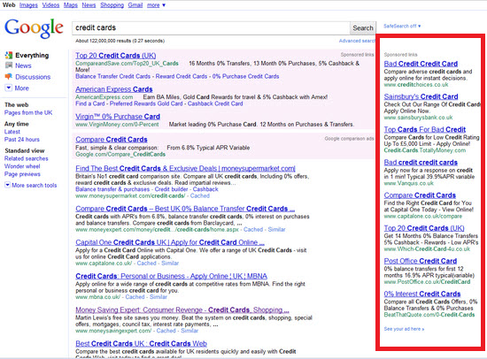Open 'American Express Cards' ad link
Viewport: 487px width, 359px height.
(x=114, y=89)
